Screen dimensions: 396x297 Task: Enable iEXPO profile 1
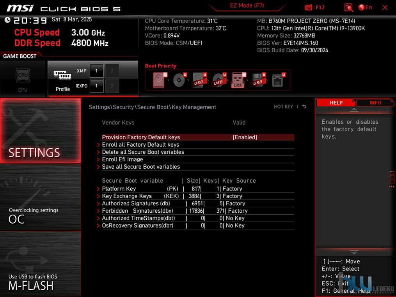[96, 86]
